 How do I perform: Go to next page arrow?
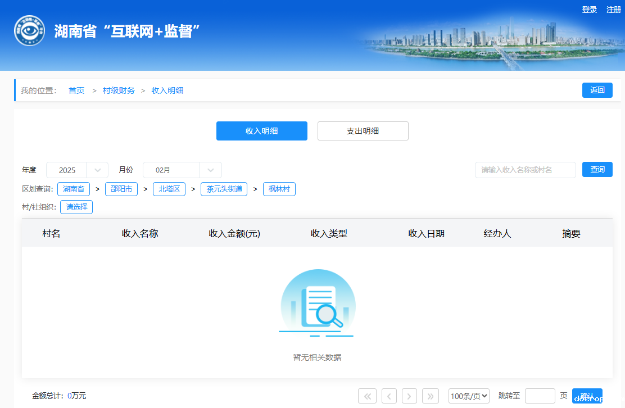tap(409, 396)
